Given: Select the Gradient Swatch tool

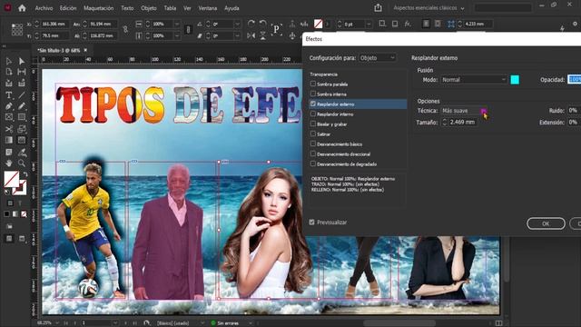Looking at the screenshot, I should pos(9,140).
